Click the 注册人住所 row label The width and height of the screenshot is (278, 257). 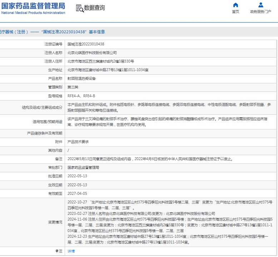[x=53, y=61]
